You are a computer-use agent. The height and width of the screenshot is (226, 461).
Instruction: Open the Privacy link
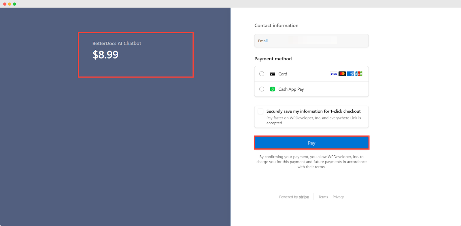(x=338, y=197)
